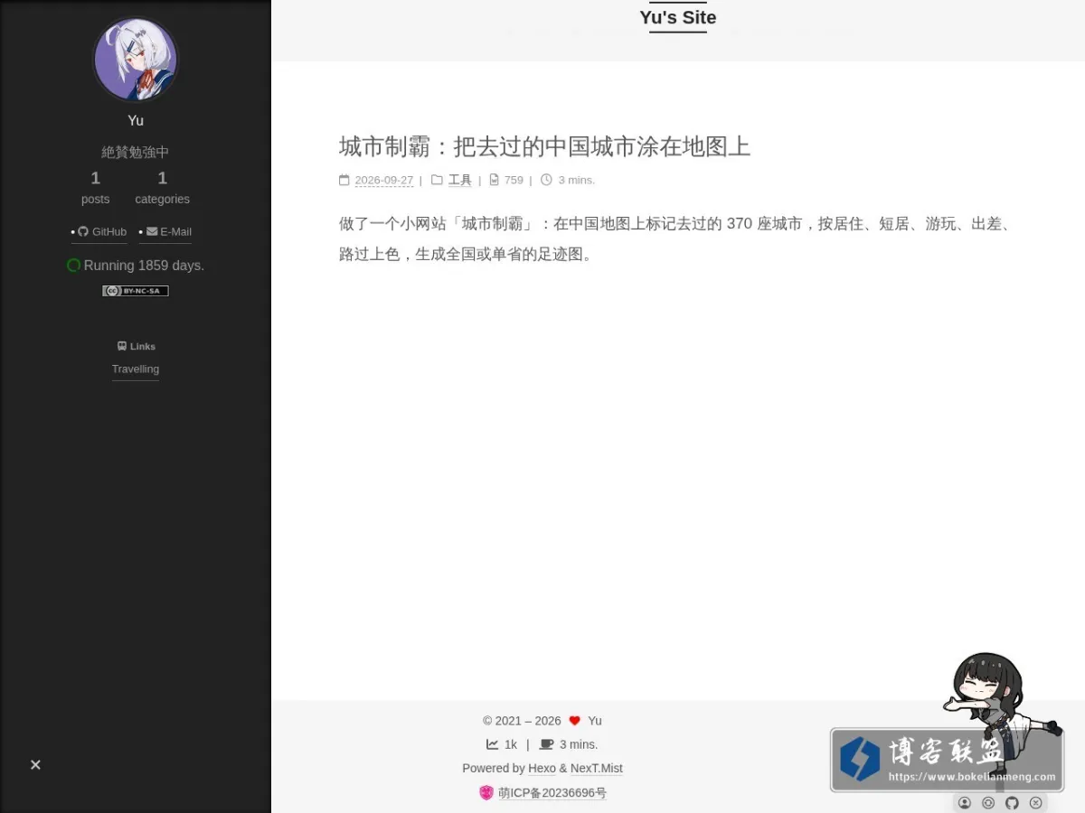Click the CC BY-NC-SA license badge
Screen dimensions: 1085x813
coord(136,291)
